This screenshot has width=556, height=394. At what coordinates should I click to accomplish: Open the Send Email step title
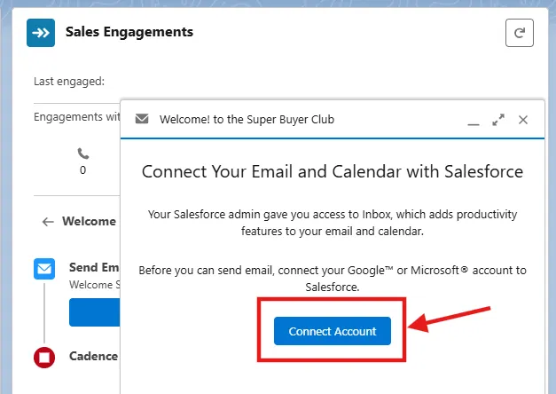[94, 267]
